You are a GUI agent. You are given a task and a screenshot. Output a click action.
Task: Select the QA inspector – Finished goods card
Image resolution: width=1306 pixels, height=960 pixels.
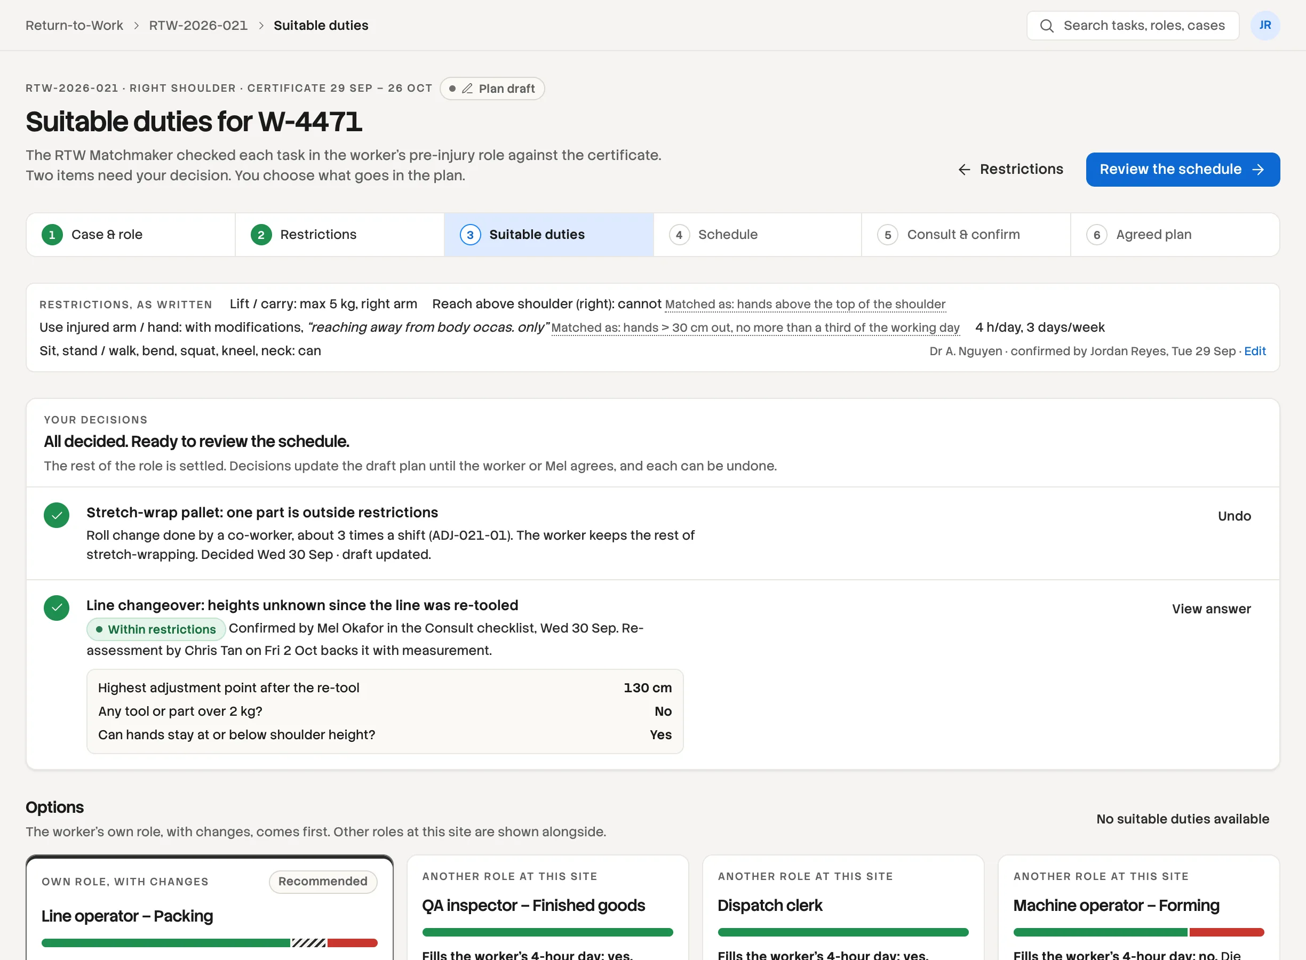[x=547, y=908]
